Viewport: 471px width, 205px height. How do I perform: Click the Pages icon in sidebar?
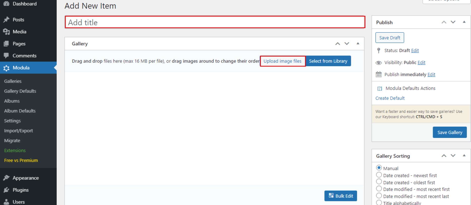(x=7, y=44)
